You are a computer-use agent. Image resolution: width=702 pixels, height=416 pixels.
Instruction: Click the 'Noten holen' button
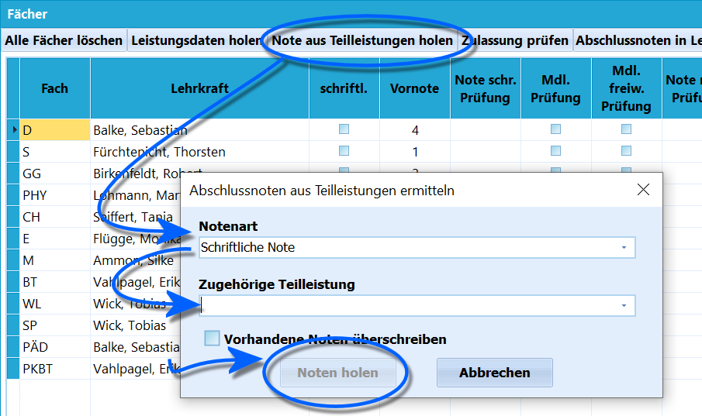pyautogui.click(x=338, y=373)
